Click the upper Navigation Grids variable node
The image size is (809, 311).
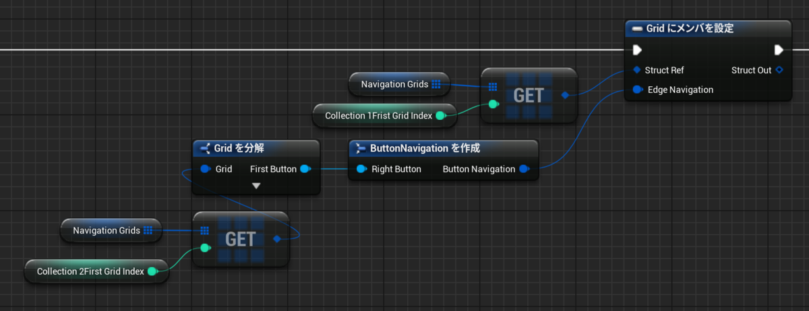coord(399,84)
